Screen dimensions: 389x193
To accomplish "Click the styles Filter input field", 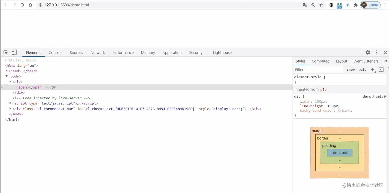I will [319, 69].
